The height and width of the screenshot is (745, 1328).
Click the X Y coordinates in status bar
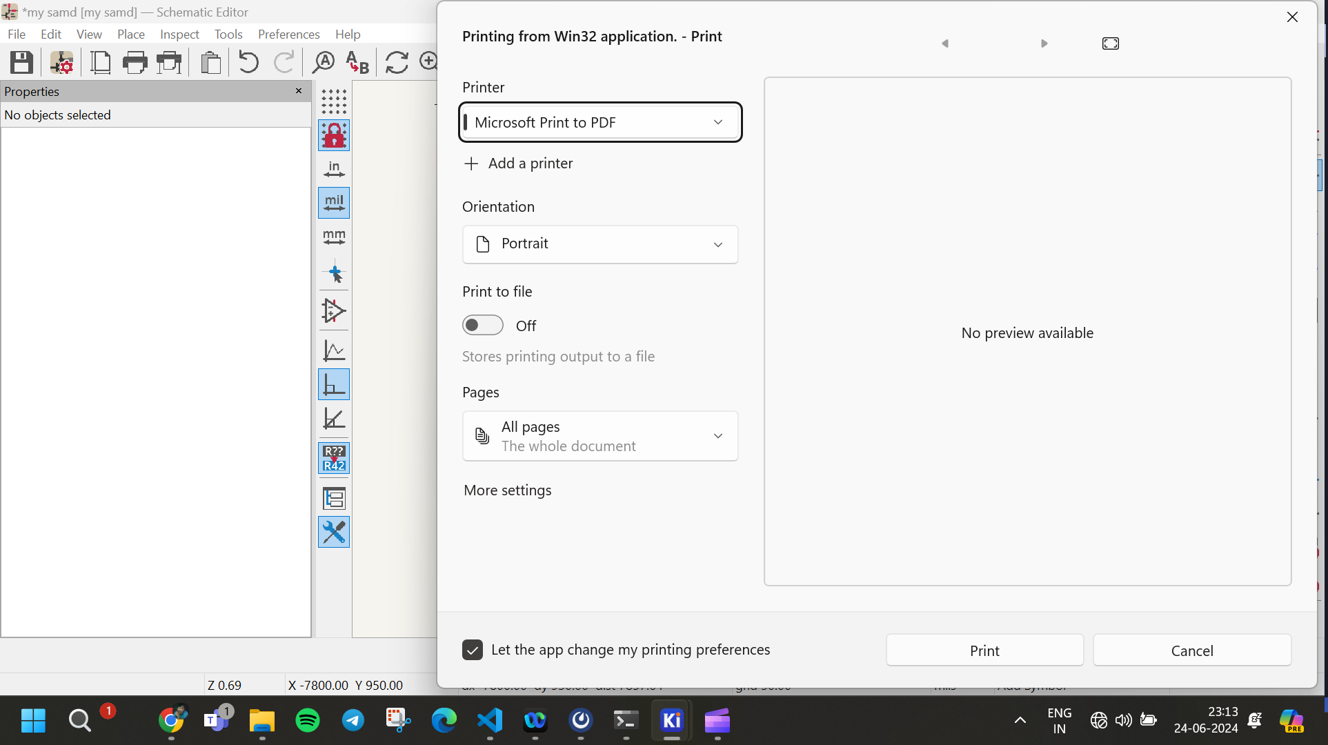point(345,685)
